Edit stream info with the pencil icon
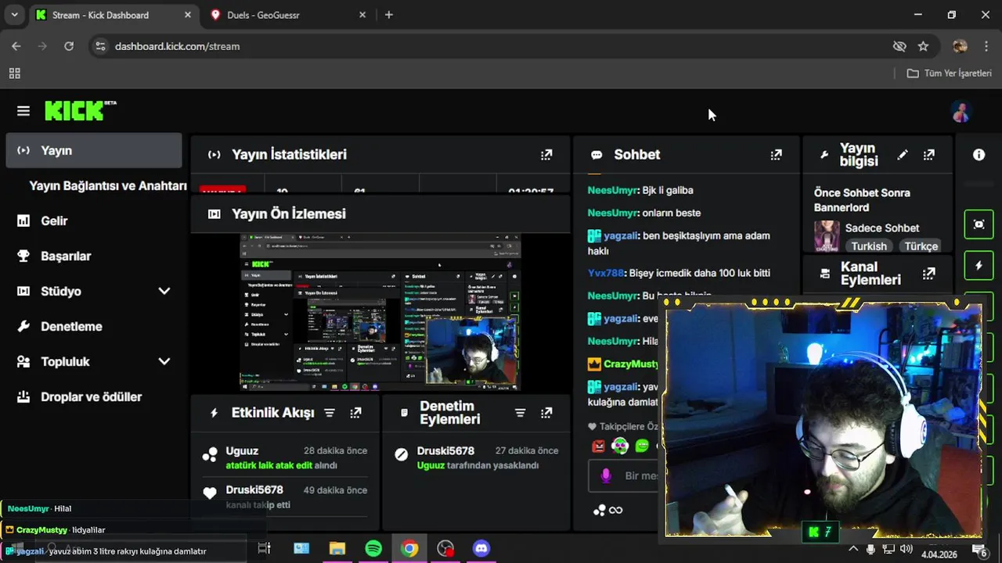 [x=903, y=155]
